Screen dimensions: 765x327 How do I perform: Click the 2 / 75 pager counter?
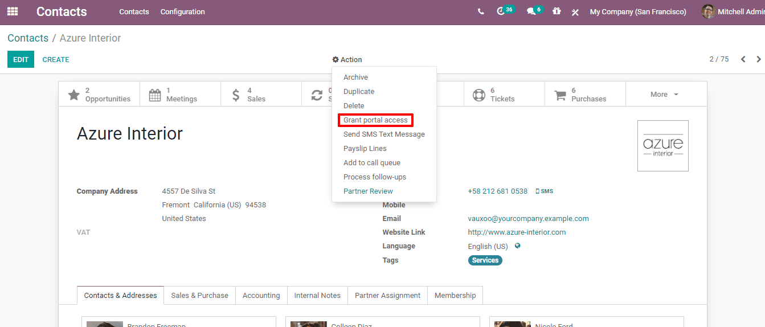coord(719,59)
